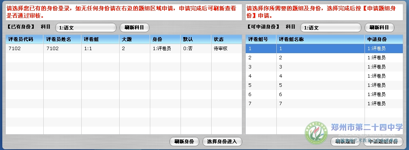
Task: Click the 0:否 default cell
Action: [196, 49]
